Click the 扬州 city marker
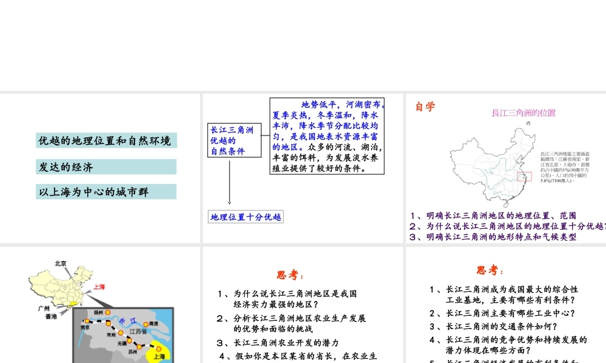 pyautogui.click(x=108, y=312)
